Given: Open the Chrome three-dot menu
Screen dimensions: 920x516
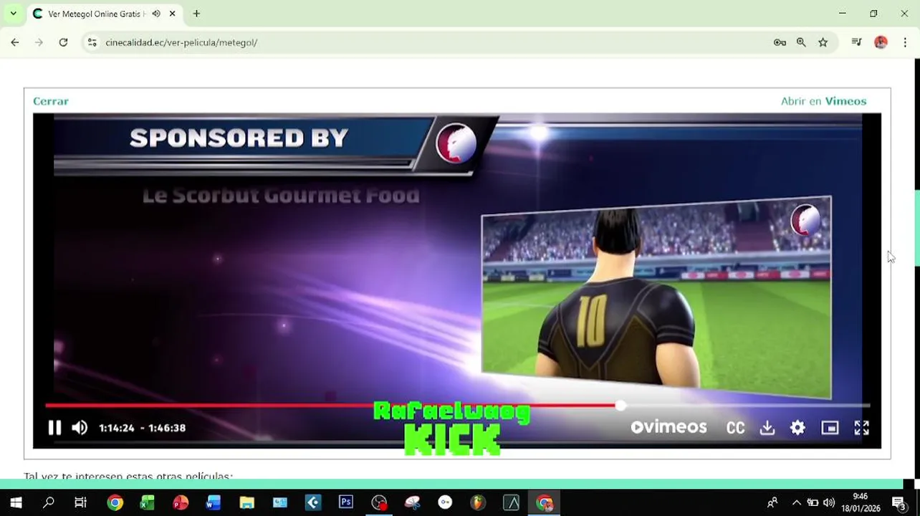Looking at the screenshot, I should pos(905,42).
